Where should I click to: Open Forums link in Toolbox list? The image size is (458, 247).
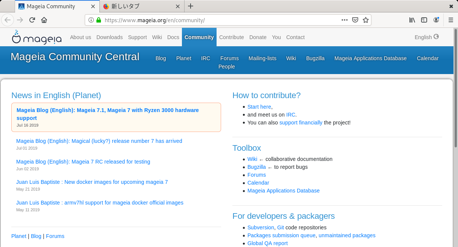[x=256, y=175]
